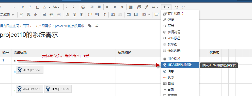Select 文件和图片 from the insert menu
The image size is (252, 96).
click(x=180, y=14)
